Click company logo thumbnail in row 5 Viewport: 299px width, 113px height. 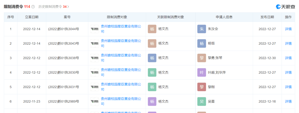pos(95,87)
